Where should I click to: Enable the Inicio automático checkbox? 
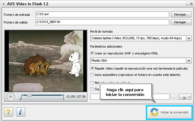coord(92,75)
